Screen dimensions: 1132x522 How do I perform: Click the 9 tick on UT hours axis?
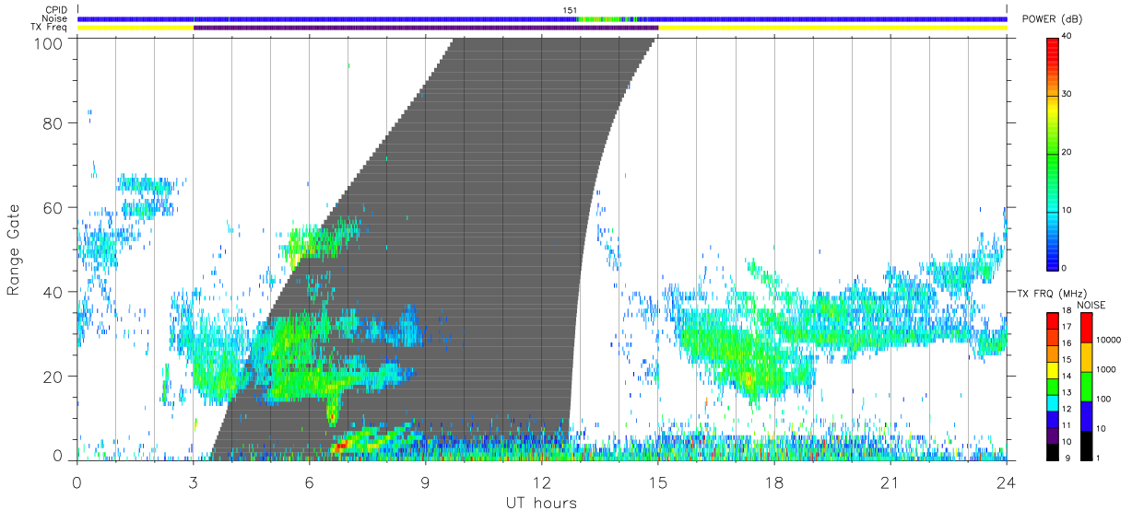(x=425, y=483)
